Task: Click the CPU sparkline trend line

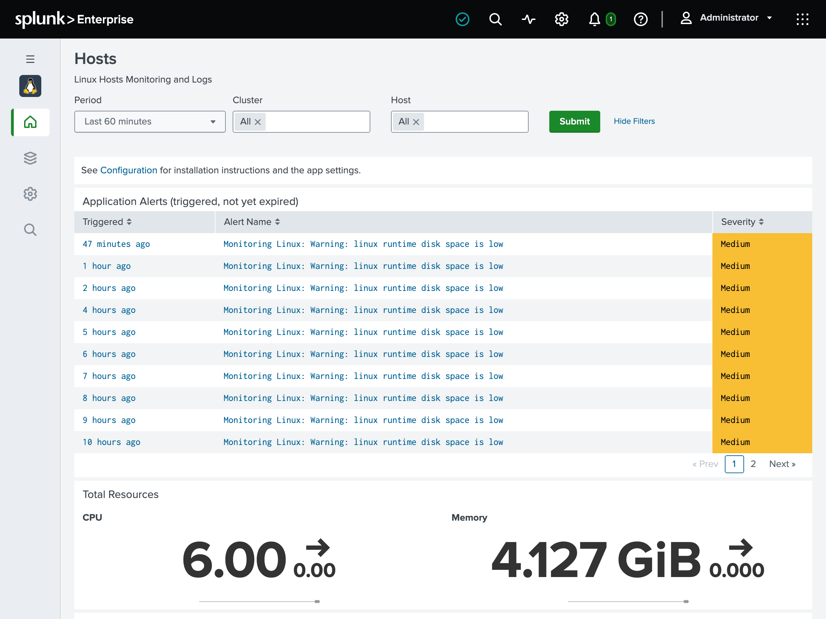Action: [x=259, y=601]
